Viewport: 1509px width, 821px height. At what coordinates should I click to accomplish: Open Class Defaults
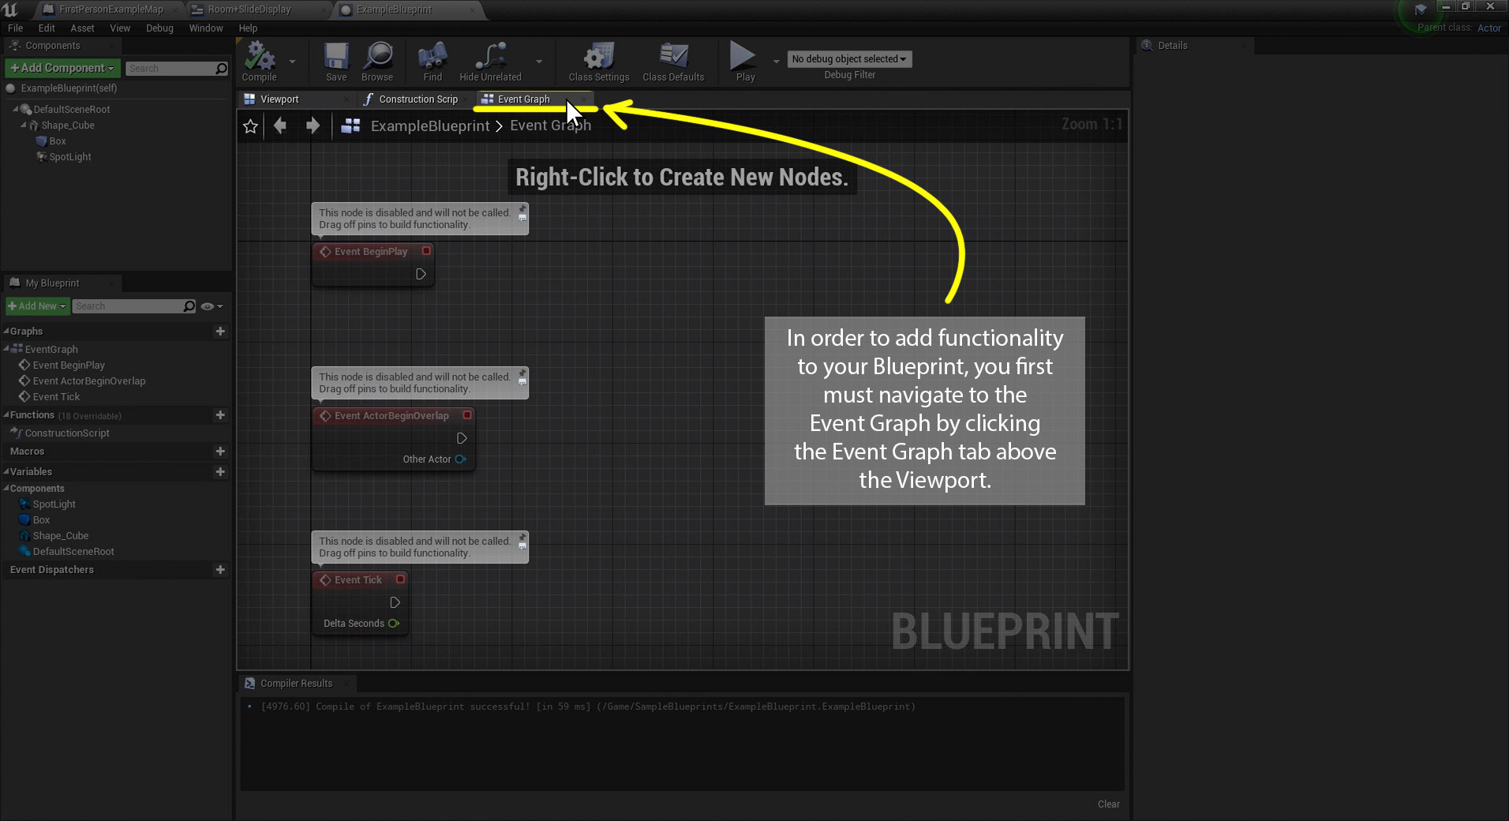(x=673, y=62)
